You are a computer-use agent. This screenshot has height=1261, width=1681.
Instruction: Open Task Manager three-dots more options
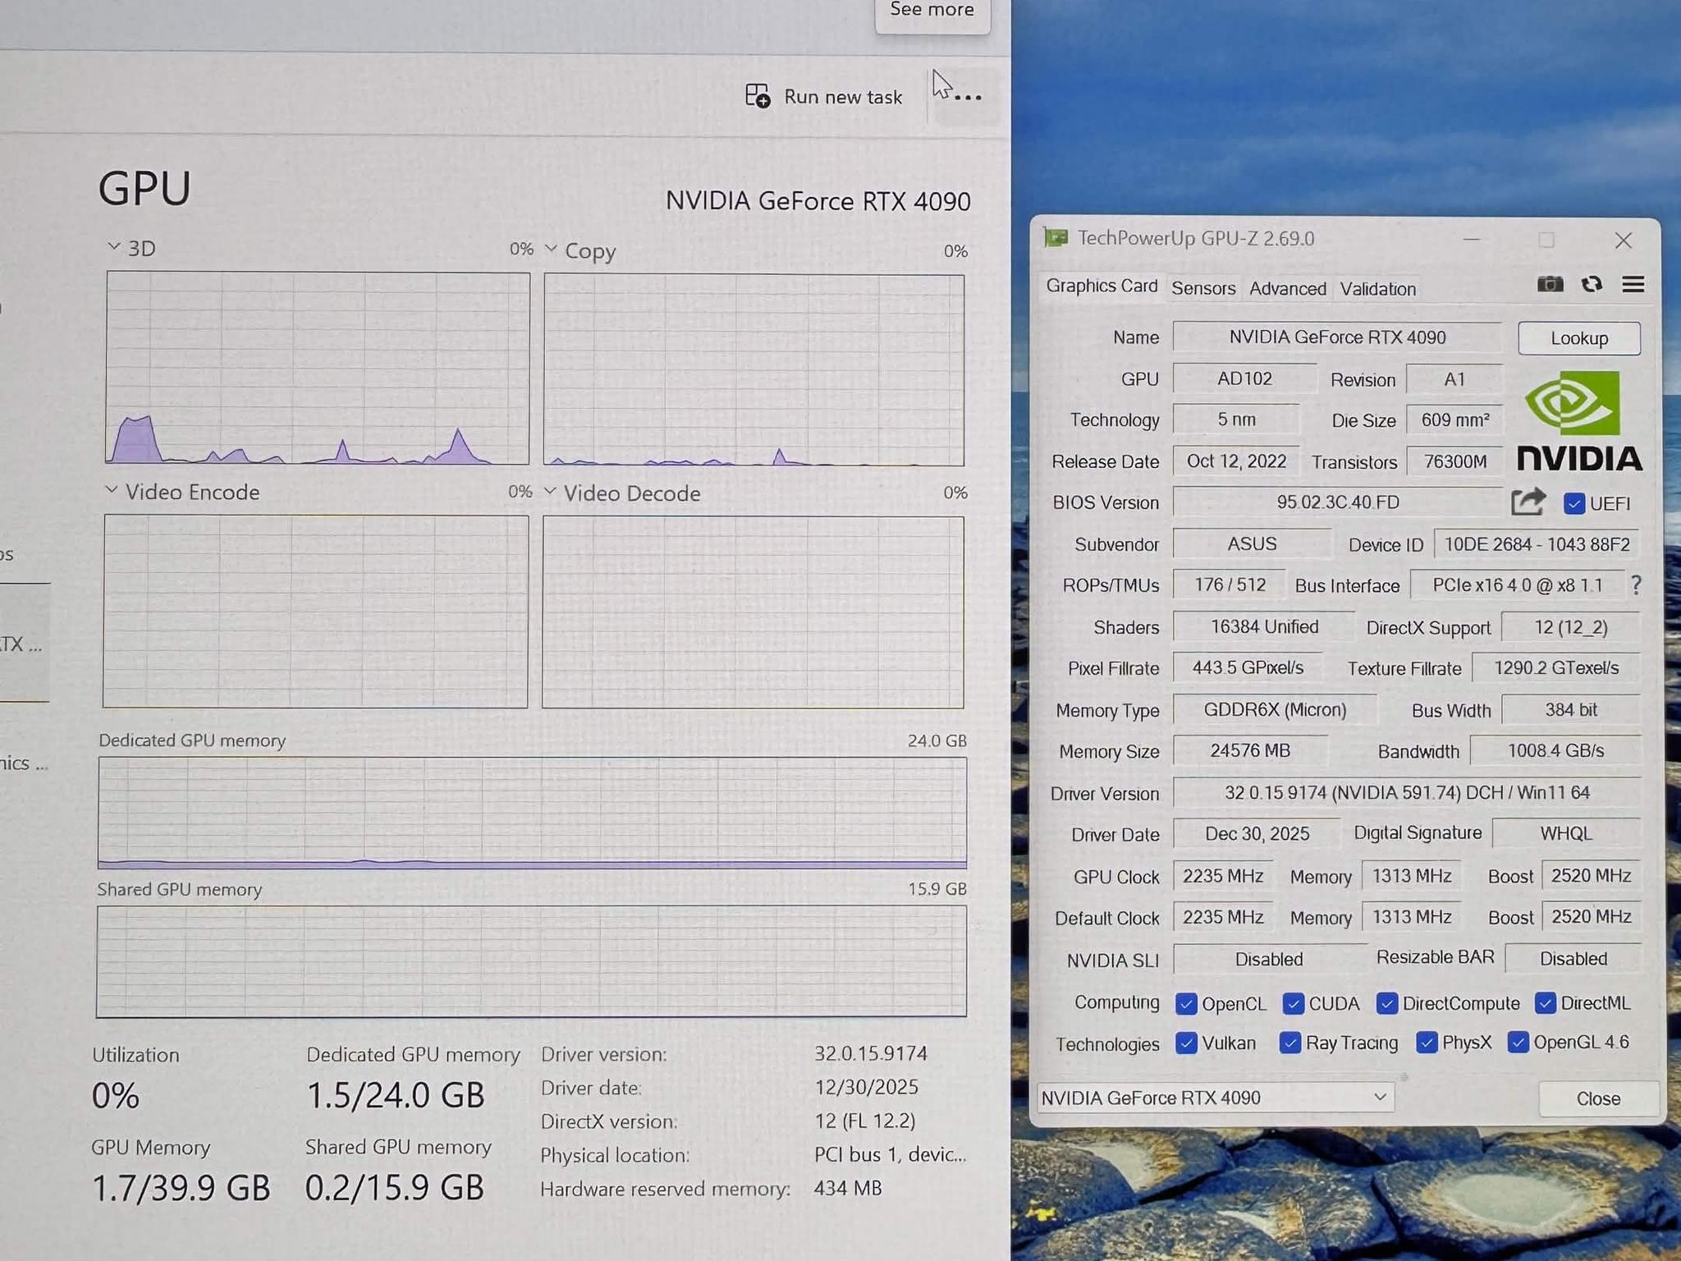point(968,98)
